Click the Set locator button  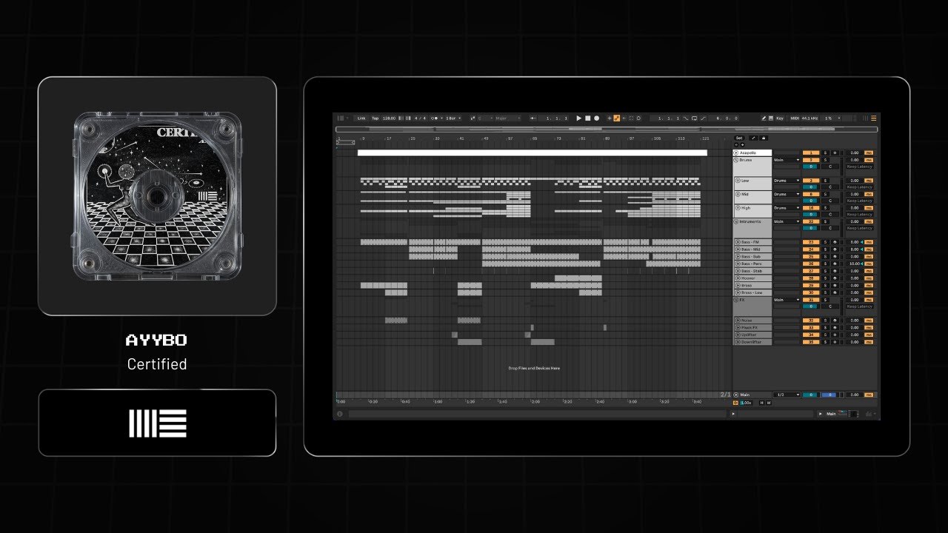point(739,138)
